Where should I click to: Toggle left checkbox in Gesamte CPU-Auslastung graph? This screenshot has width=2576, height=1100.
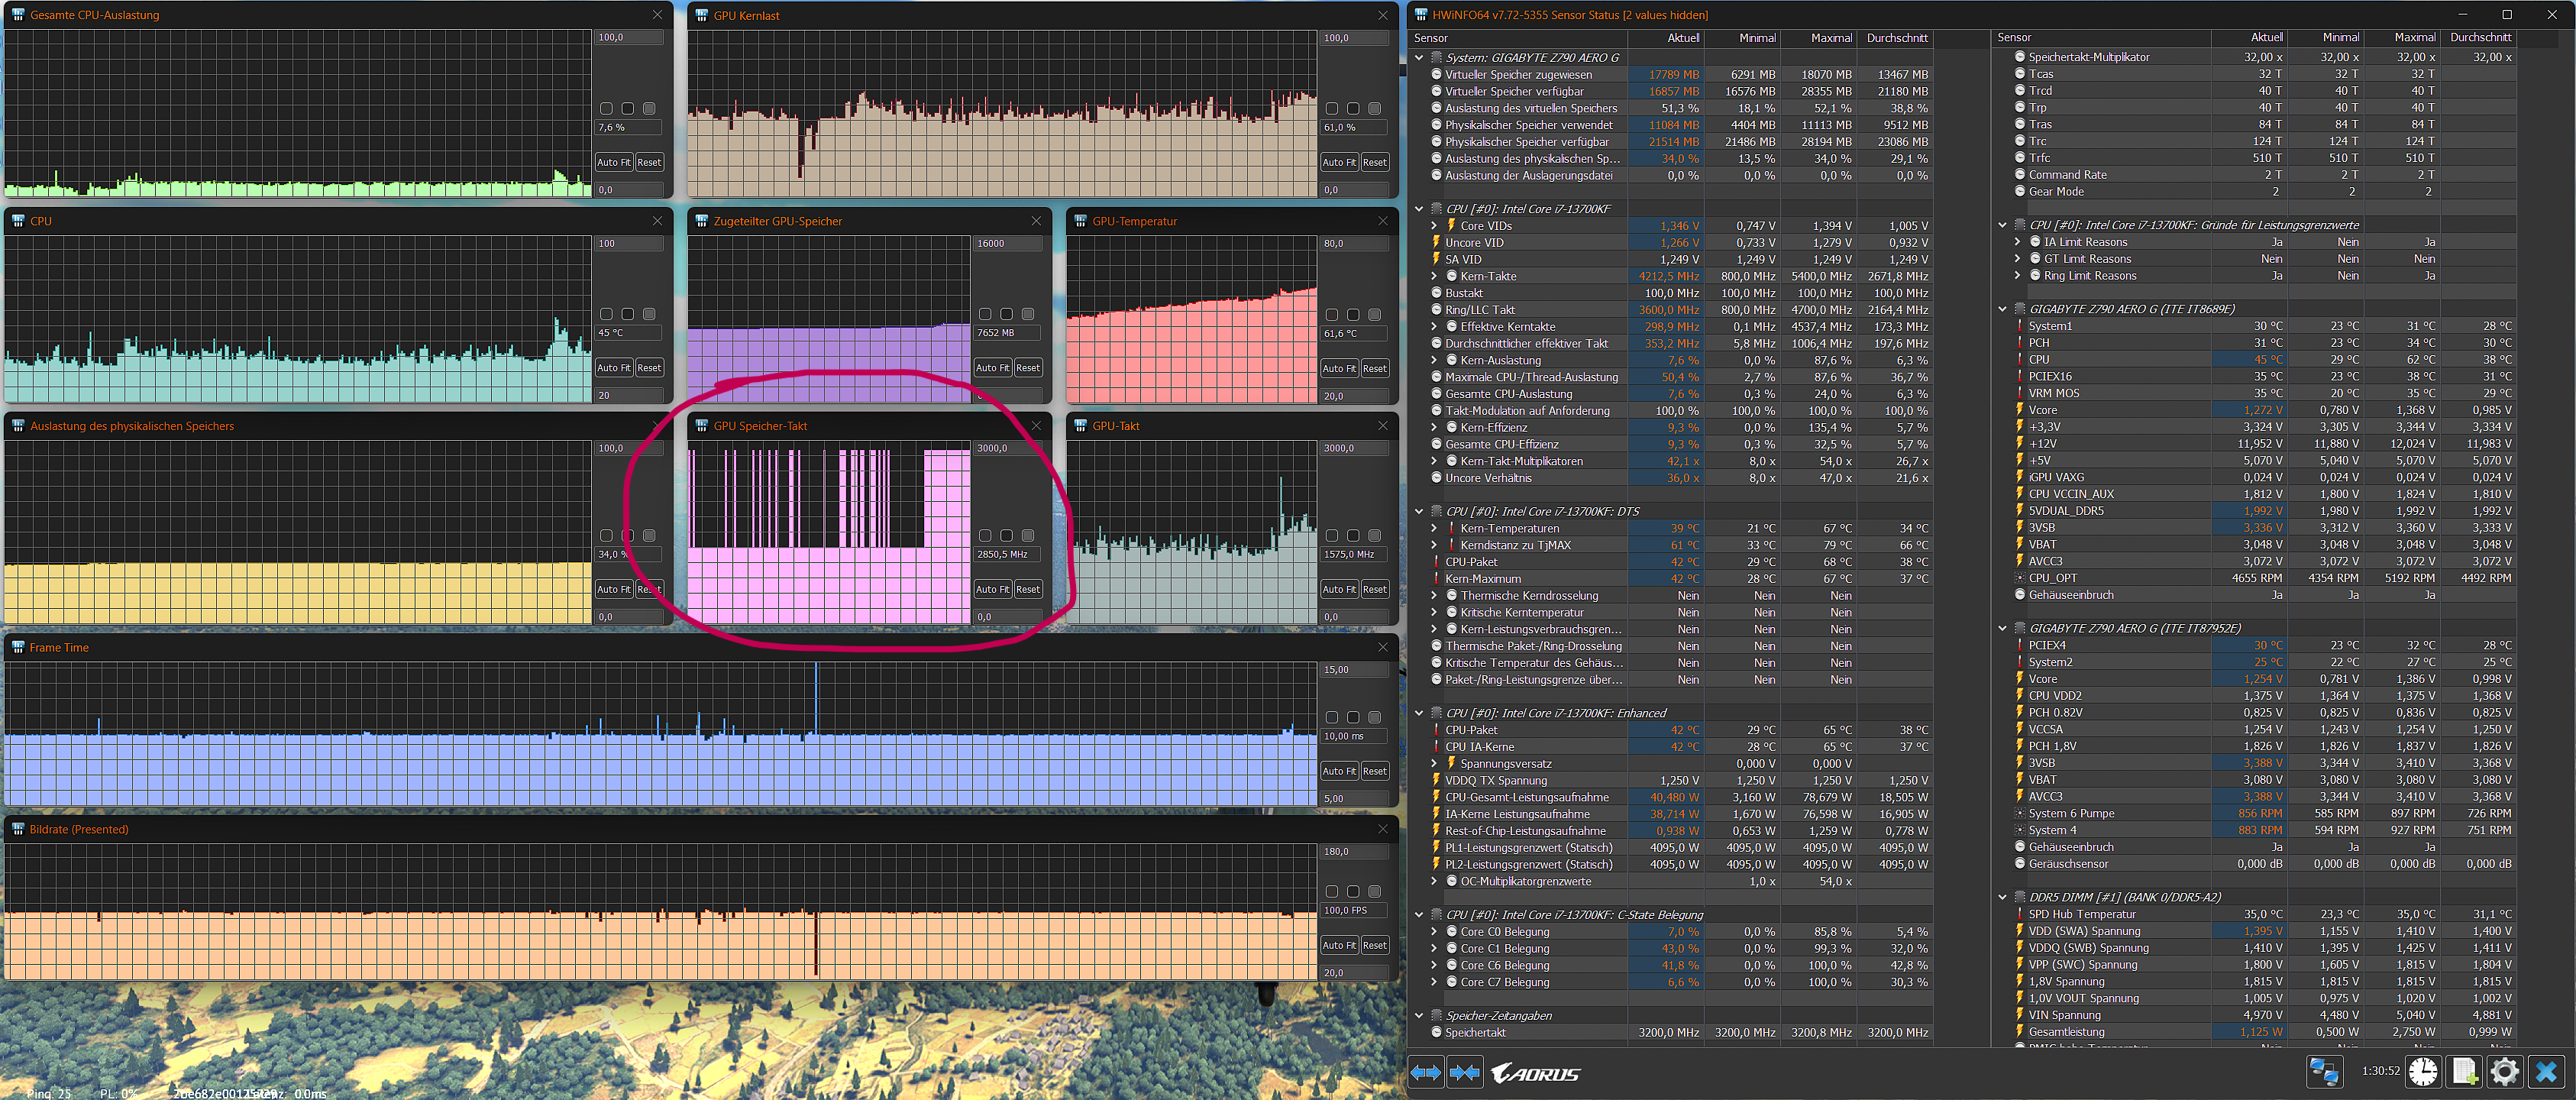(606, 108)
